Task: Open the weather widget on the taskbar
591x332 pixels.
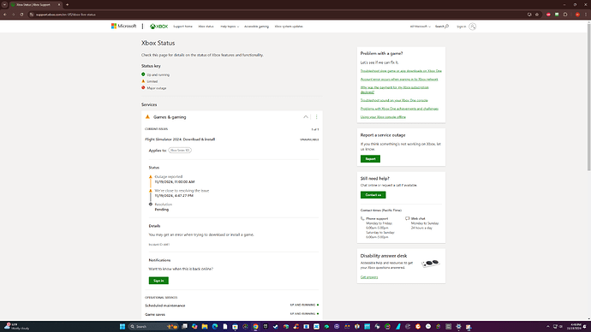Action: point(16,326)
